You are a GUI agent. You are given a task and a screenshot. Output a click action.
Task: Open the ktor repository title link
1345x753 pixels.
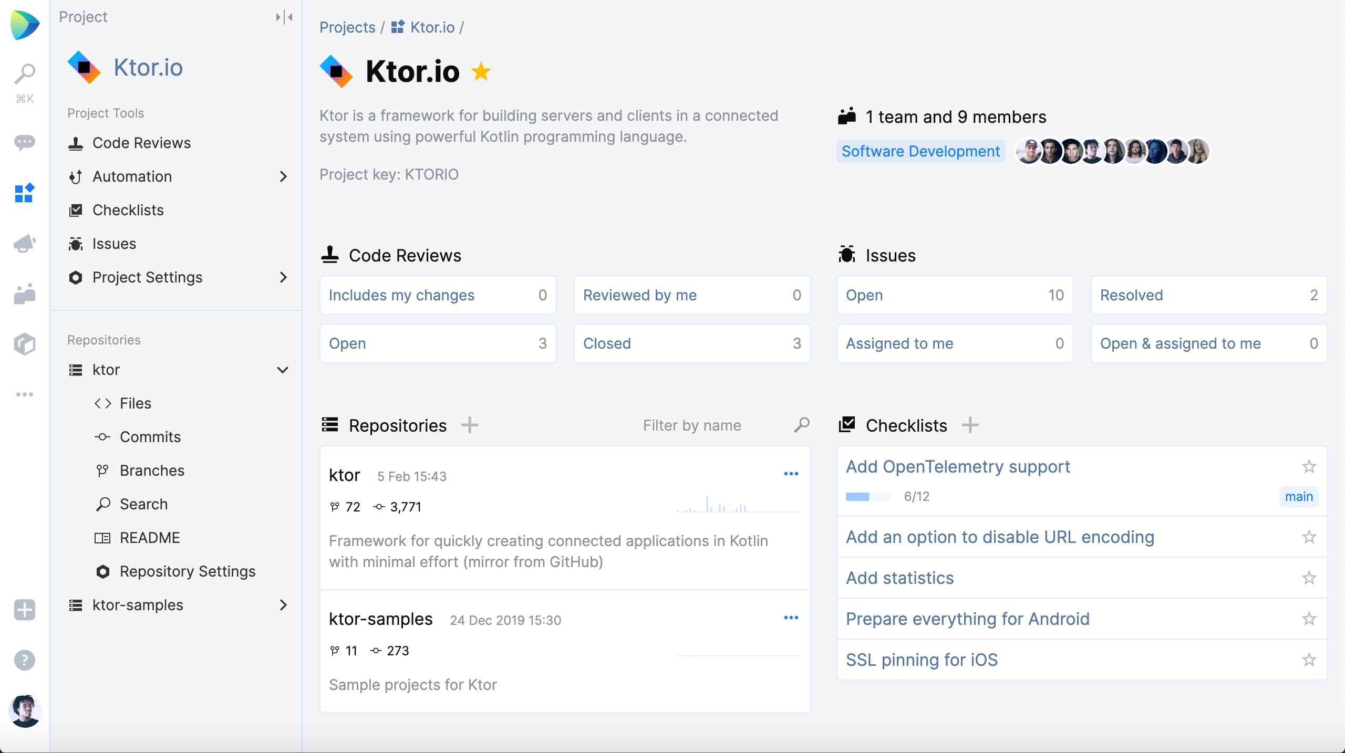(345, 475)
